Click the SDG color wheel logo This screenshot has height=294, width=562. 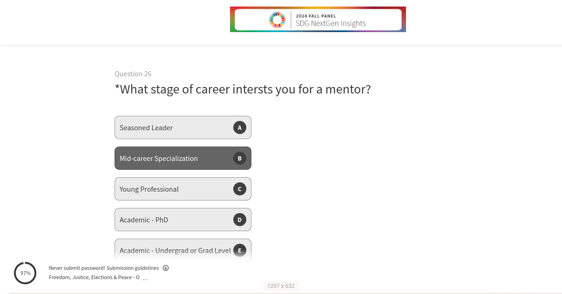[277, 20]
